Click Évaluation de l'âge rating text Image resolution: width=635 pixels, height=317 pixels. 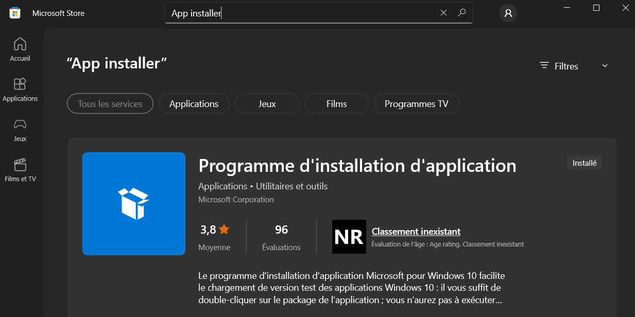point(448,244)
